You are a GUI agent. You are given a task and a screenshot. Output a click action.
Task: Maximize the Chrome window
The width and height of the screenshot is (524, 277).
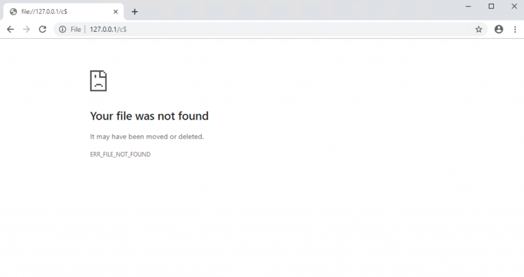(491, 6)
